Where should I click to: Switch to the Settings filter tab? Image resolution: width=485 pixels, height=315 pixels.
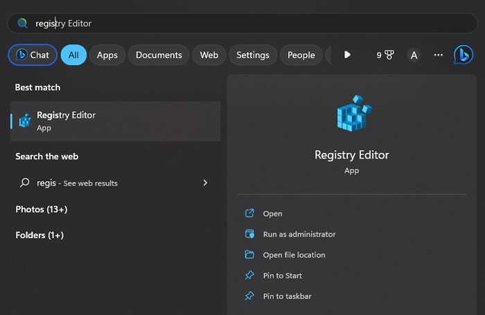point(253,55)
